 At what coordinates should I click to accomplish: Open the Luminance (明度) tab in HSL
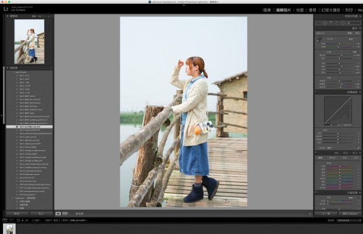(344, 158)
